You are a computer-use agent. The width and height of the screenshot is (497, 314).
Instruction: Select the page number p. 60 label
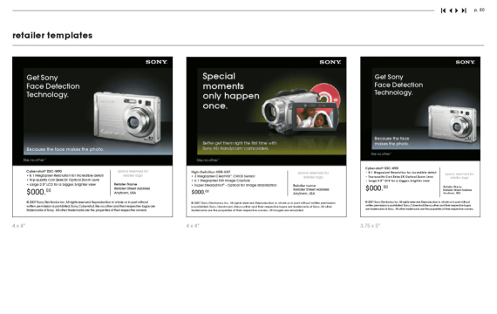(x=480, y=10)
